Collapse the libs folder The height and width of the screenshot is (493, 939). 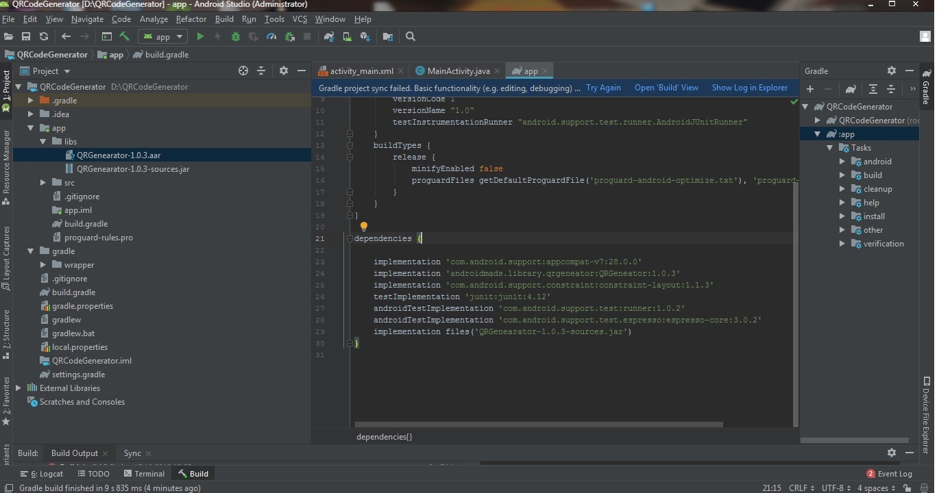(x=43, y=142)
